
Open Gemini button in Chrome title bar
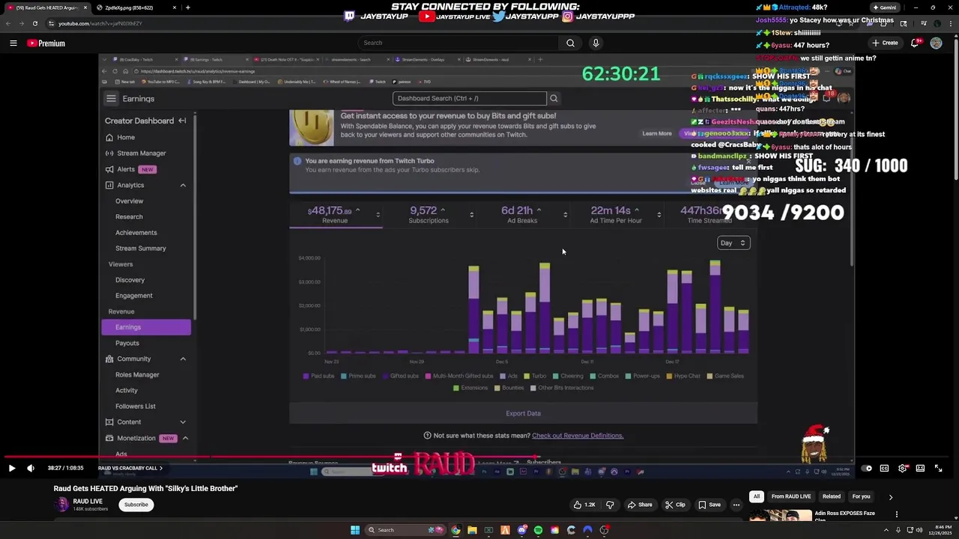pos(884,7)
